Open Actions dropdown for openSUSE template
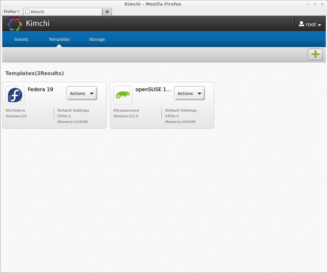 (189, 94)
